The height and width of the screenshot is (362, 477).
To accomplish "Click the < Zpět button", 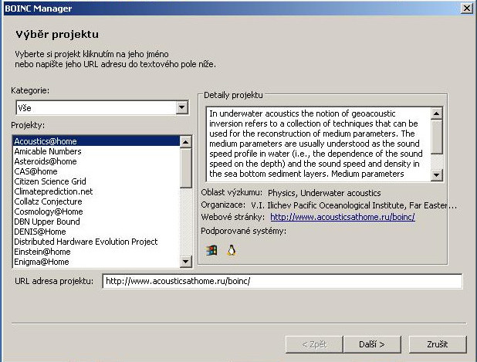I will [x=314, y=344].
